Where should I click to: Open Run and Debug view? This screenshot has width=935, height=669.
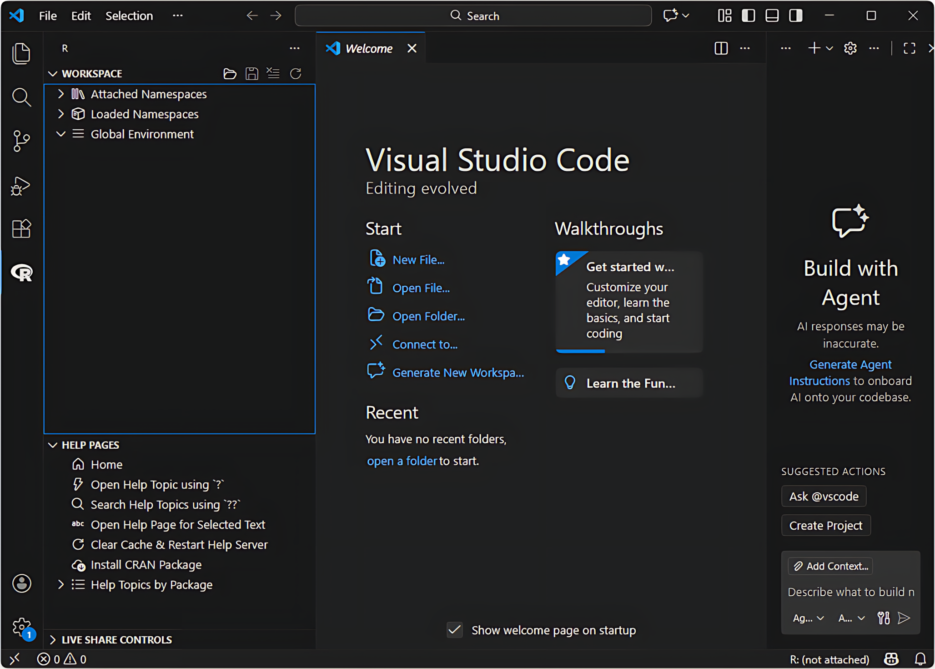(21, 186)
